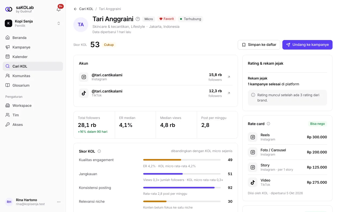Click the saKOLab logo

click(9, 9)
